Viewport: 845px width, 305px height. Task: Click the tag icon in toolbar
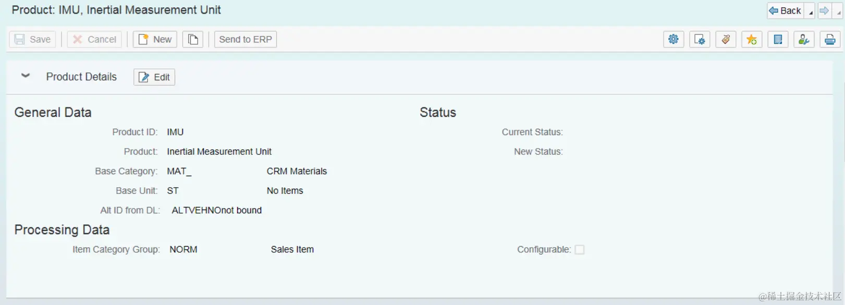click(726, 39)
